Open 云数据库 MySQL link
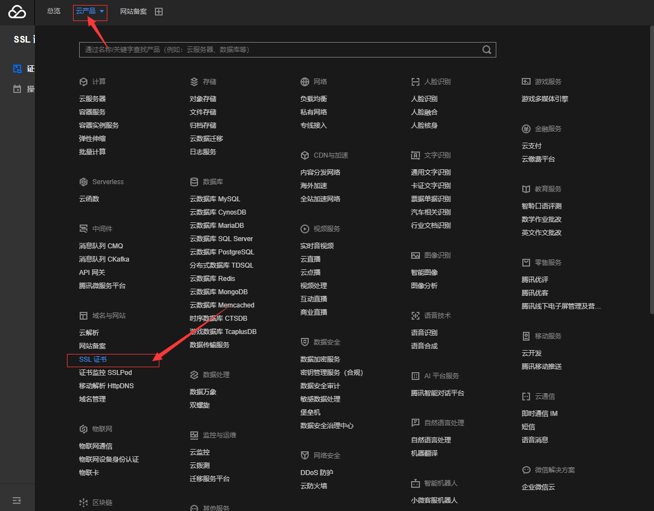Viewport: 654px width, 511px height. [x=215, y=199]
